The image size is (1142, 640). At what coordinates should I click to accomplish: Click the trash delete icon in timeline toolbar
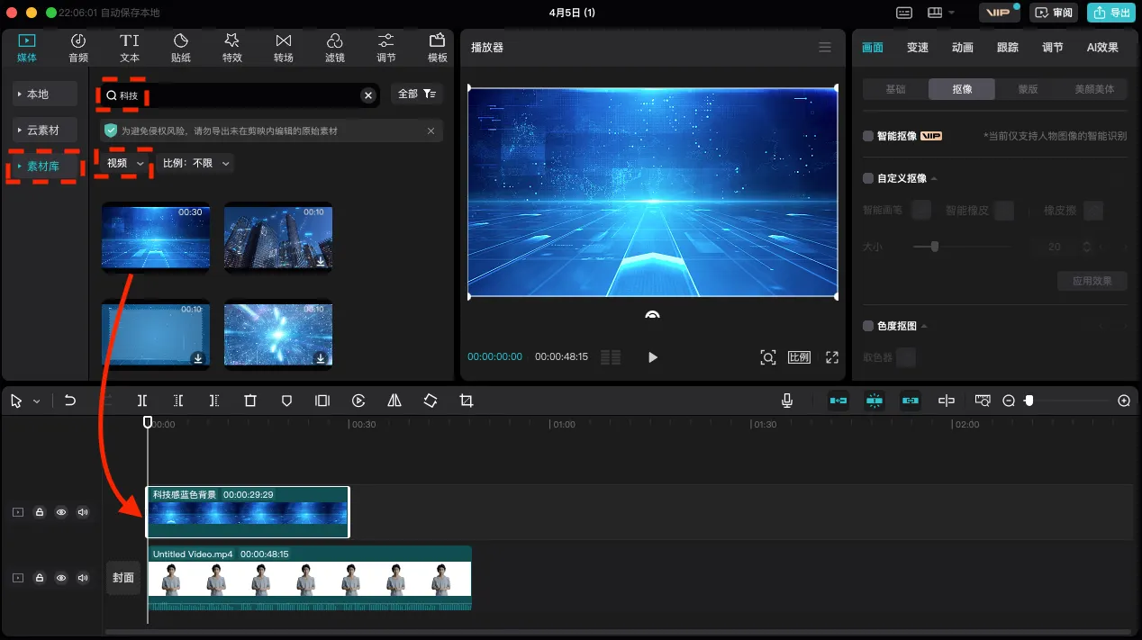(x=251, y=401)
